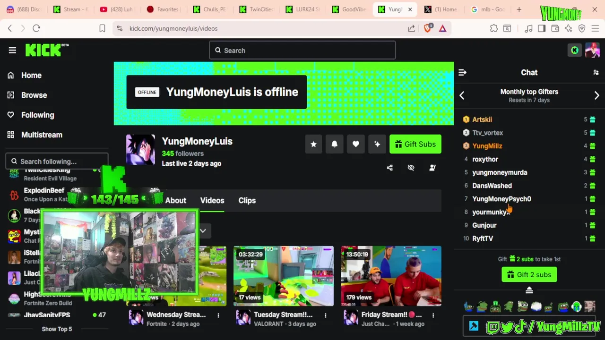Click YungMoneyLuis profile avatar
This screenshot has height=340, width=605.
click(x=140, y=150)
